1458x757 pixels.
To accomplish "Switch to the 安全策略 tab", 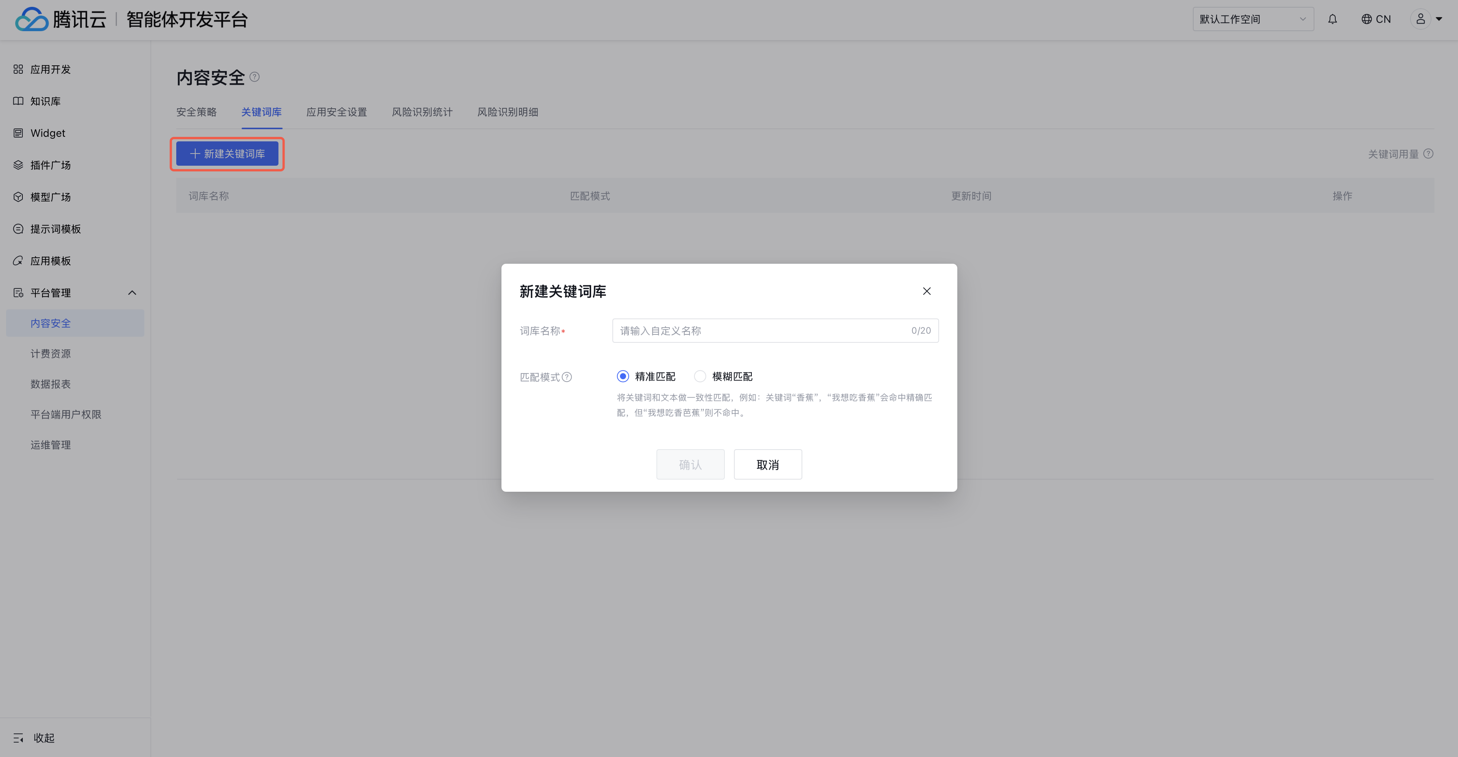I will (196, 112).
